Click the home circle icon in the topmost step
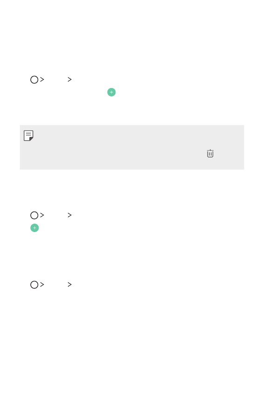 (34, 80)
